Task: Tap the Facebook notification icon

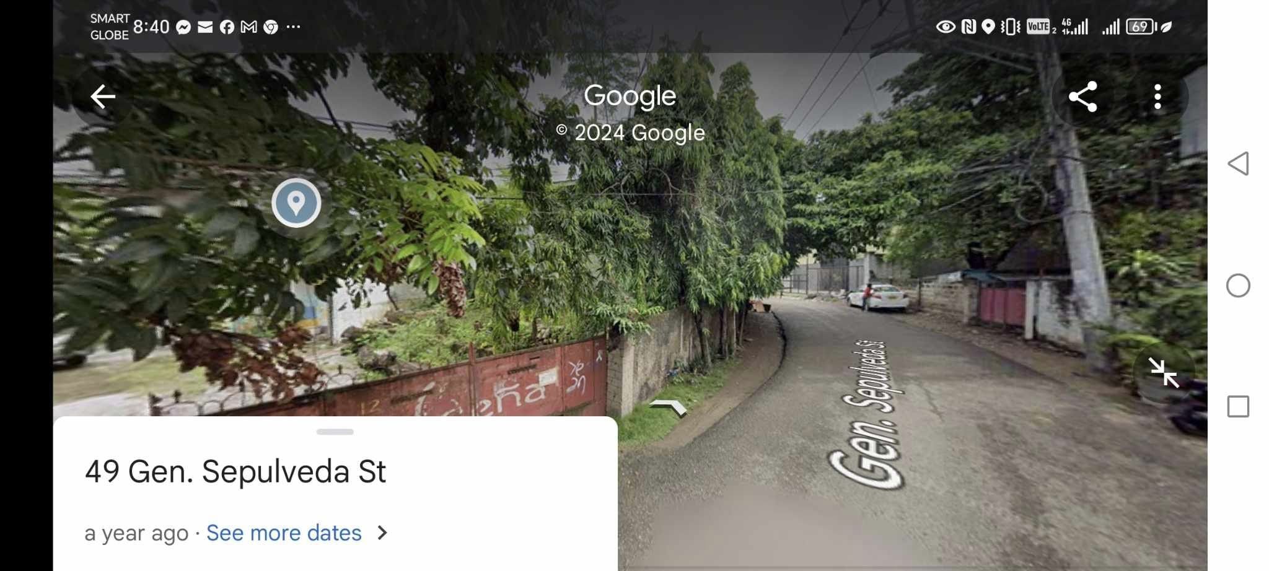Action: tap(227, 27)
